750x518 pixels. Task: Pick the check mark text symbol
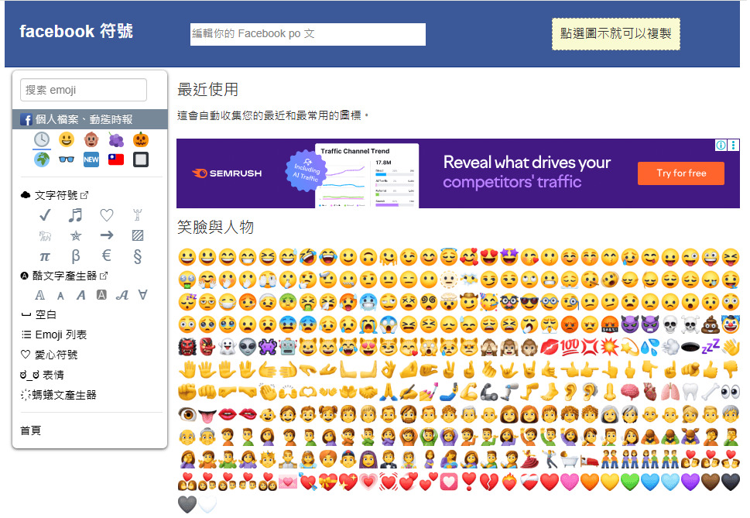click(45, 215)
